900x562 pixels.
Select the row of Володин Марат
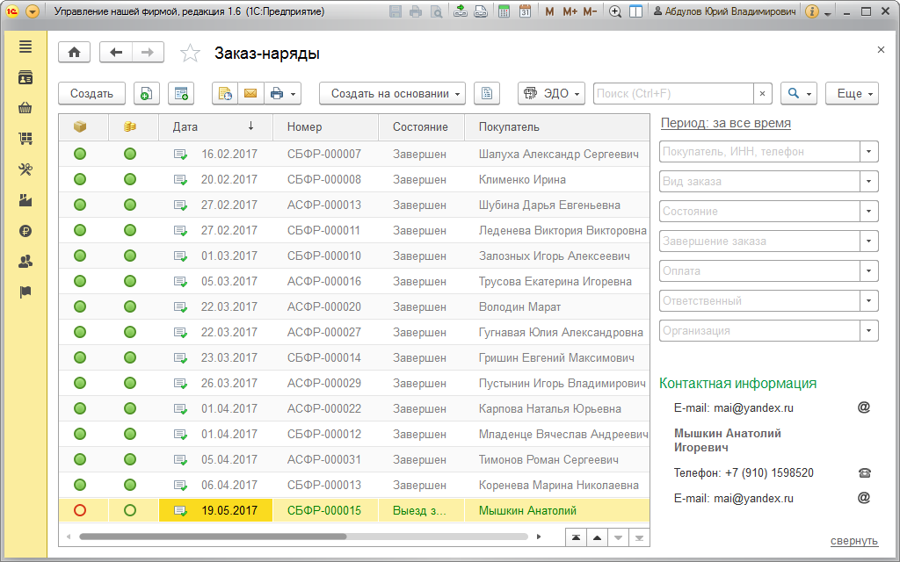(x=354, y=306)
